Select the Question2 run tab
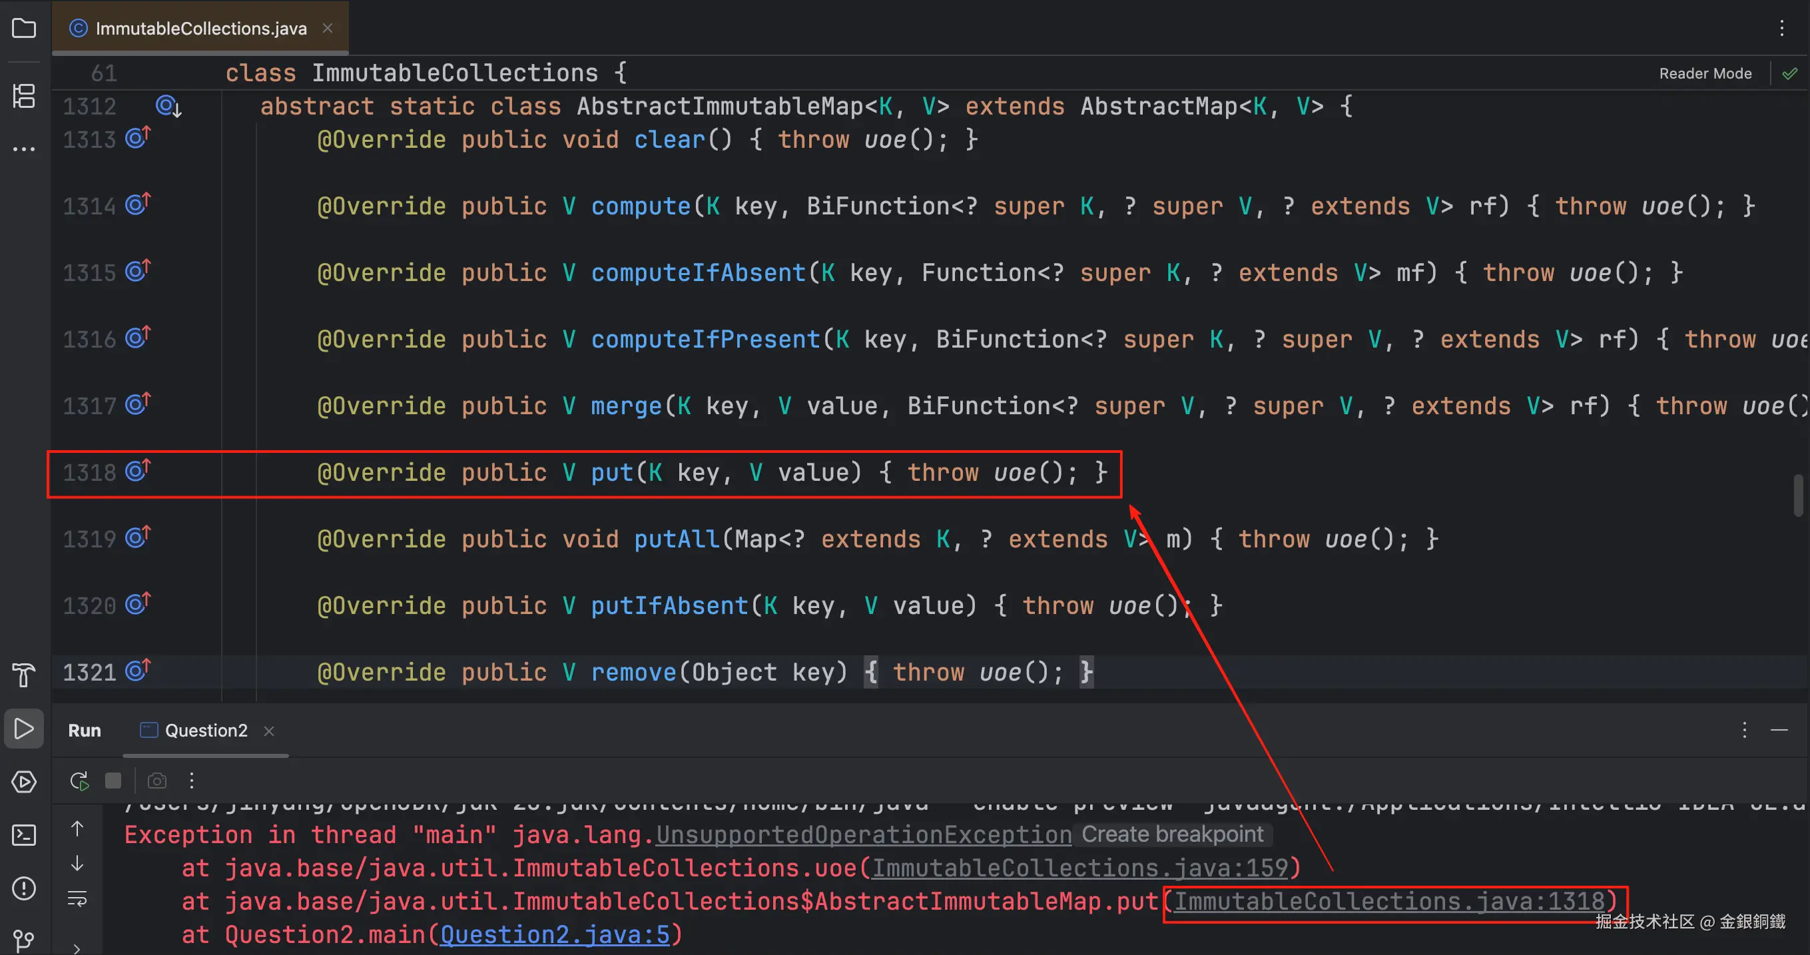This screenshot has height=955, width=1810. [x=205, y=731]
